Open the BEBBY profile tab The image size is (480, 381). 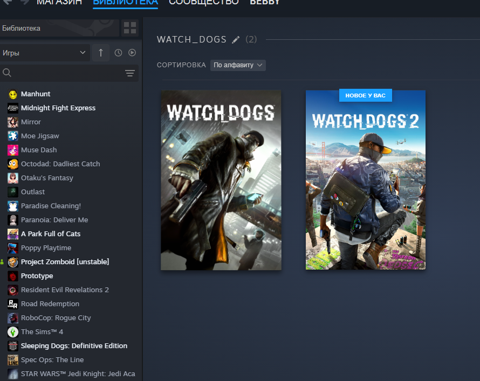click(265, 3)
